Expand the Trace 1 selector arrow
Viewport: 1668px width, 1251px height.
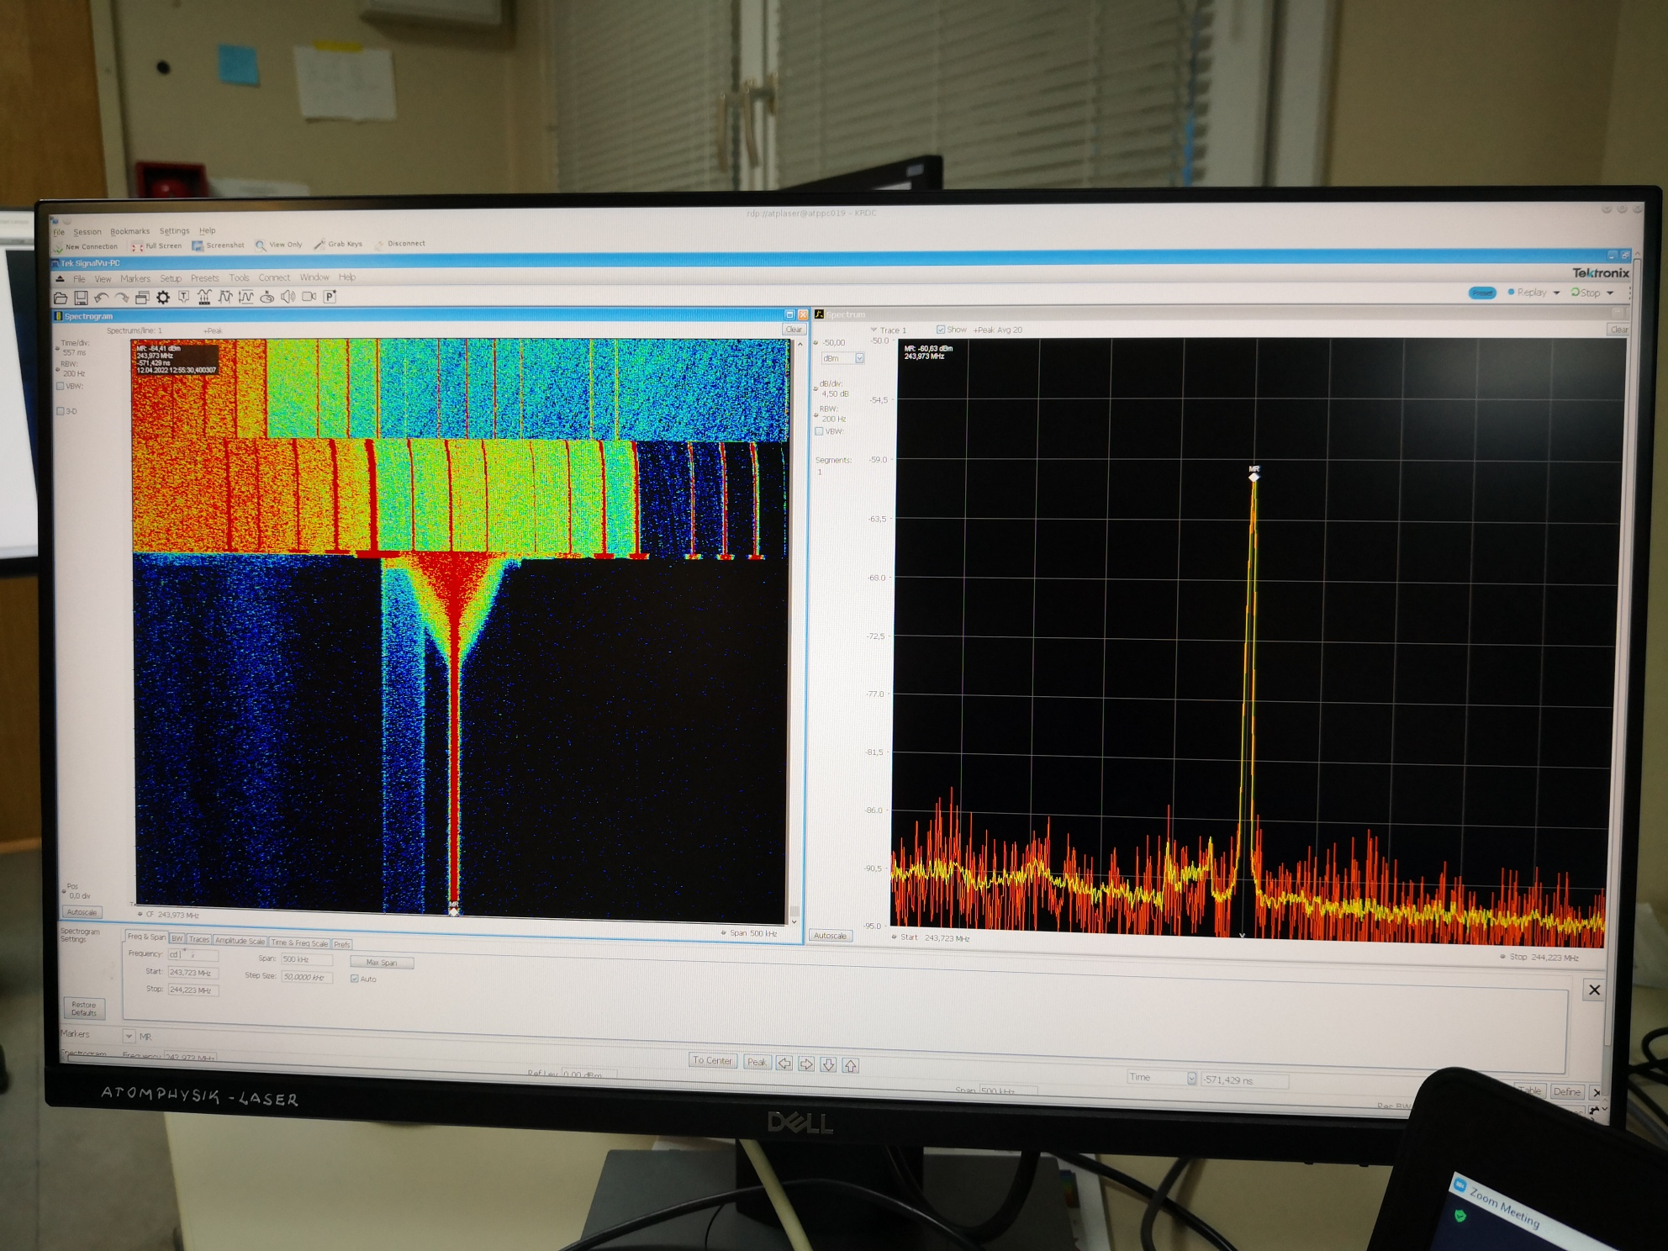coord(874,330)
